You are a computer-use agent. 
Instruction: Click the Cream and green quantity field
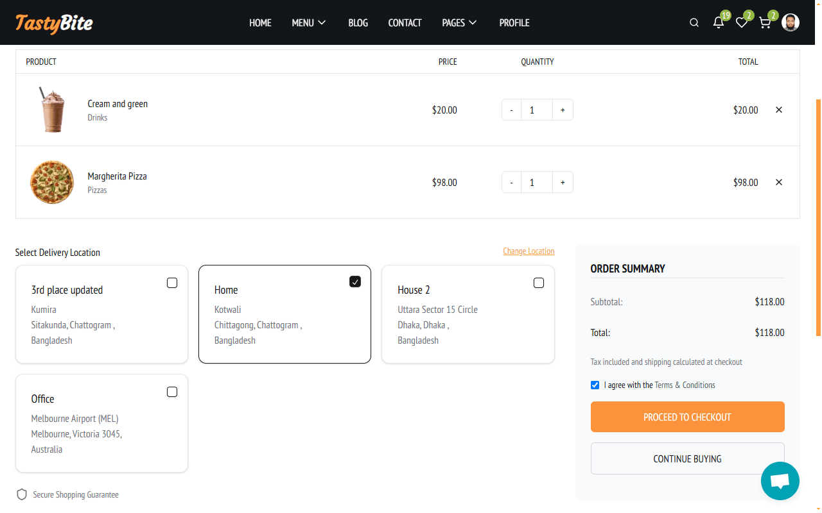pos(536,110)
